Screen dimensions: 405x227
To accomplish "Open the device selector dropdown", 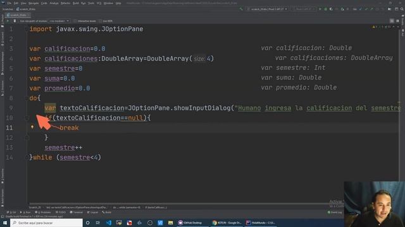I will click(x=304, y=9).
